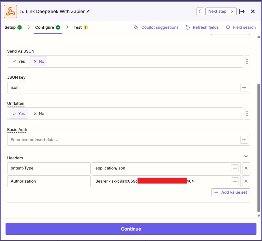
Task: Click the JSON key label
Action: [16, 77]
